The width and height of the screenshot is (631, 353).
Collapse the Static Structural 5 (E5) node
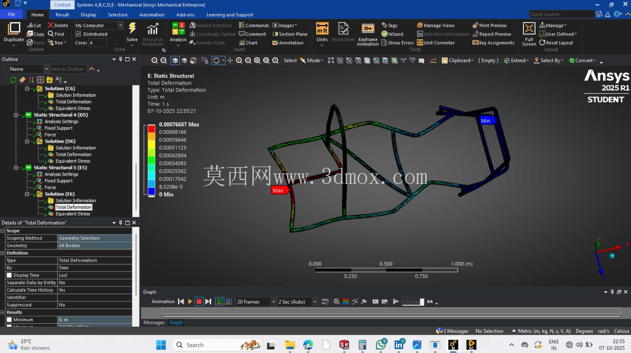click(x=15, y=168)
